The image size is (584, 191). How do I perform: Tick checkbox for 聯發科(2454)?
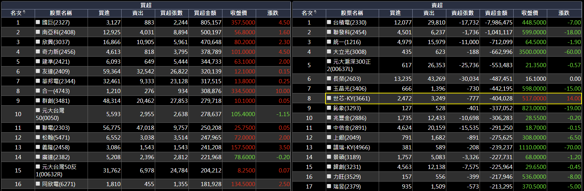329,31
